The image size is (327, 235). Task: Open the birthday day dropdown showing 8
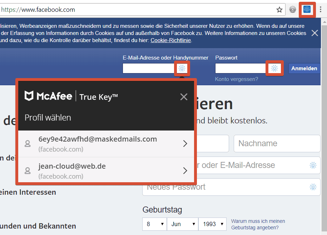click(x=154, y=224)
